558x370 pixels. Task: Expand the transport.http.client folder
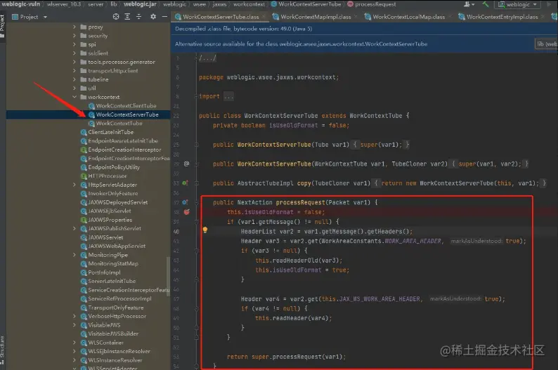(74, 71)
